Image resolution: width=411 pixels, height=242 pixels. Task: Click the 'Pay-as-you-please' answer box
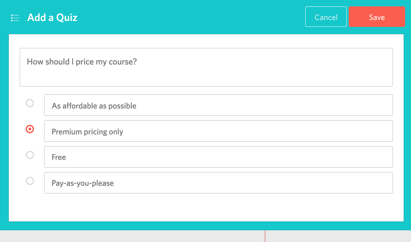point(218,183)
